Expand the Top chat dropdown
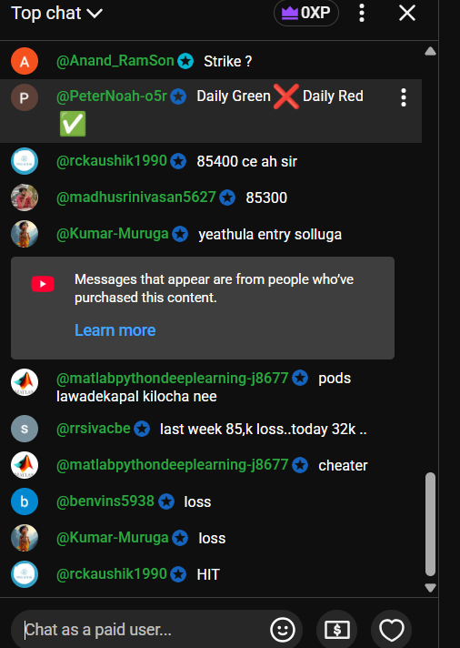460x648 pixels. [x=57, y=14]
